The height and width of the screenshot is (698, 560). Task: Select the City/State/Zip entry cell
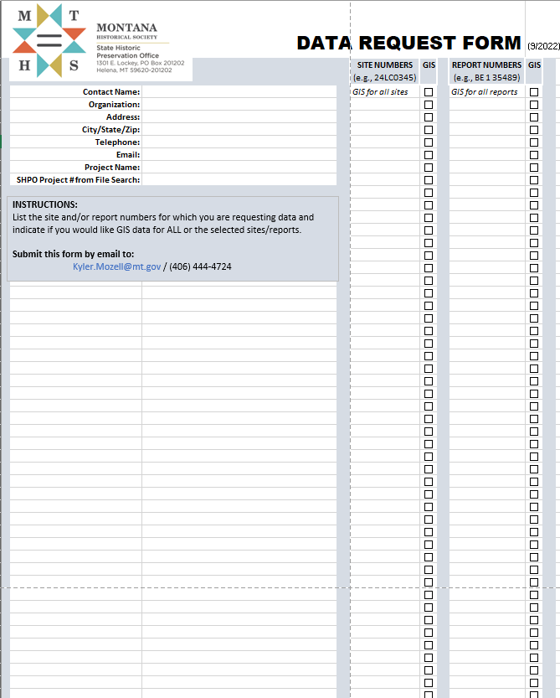(x=239, y=130)
